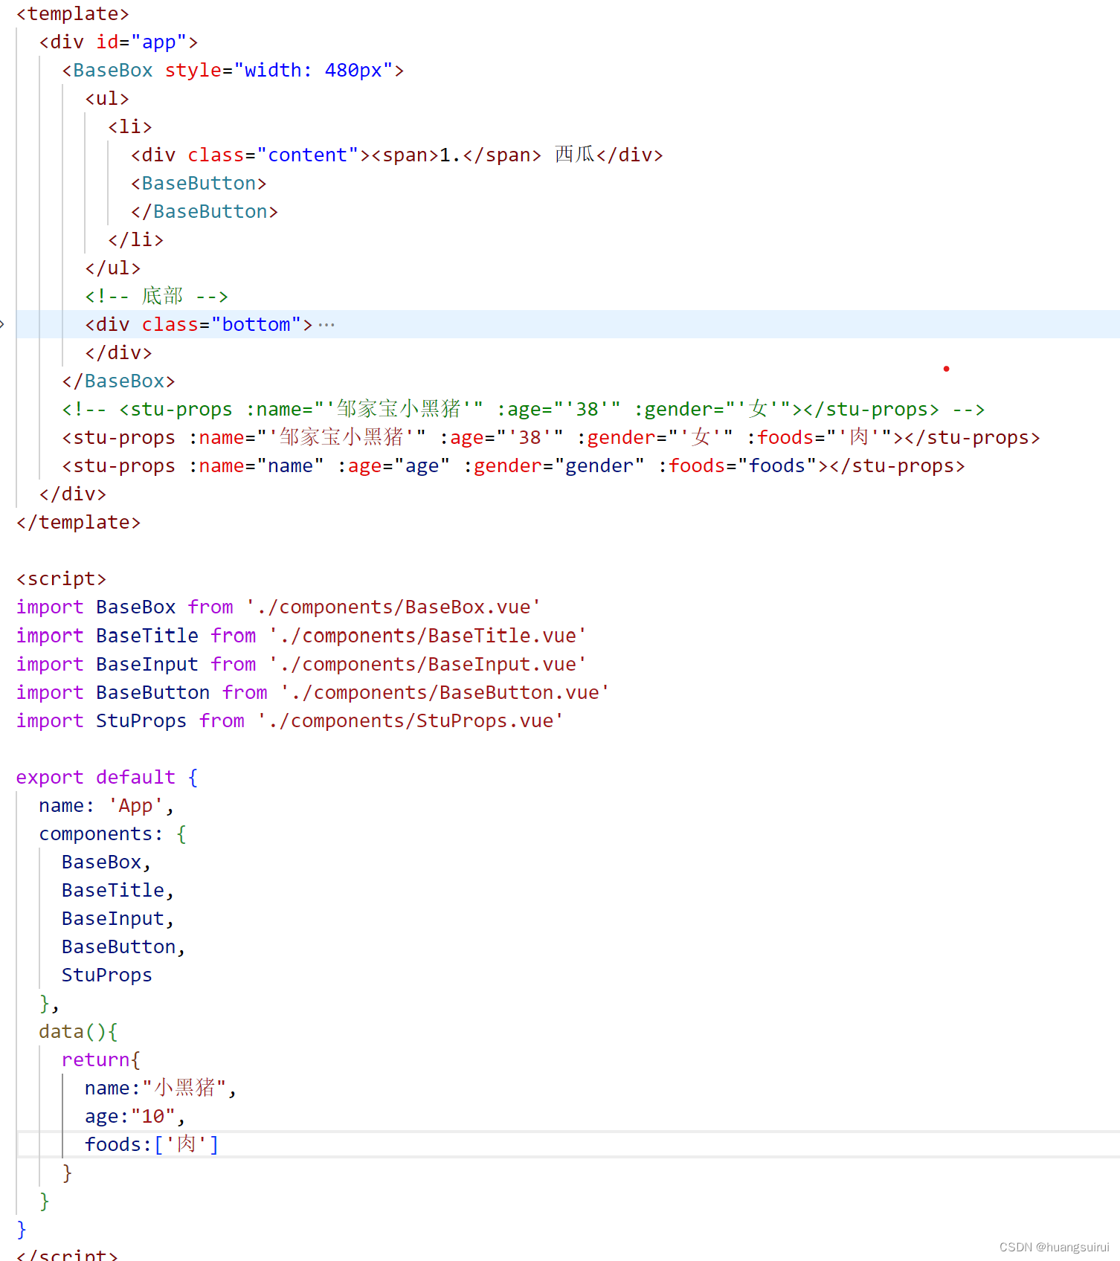Click the div class="content" 西瓜 line
This screenshot has height=1261, width=1120.
coord(397,155)
